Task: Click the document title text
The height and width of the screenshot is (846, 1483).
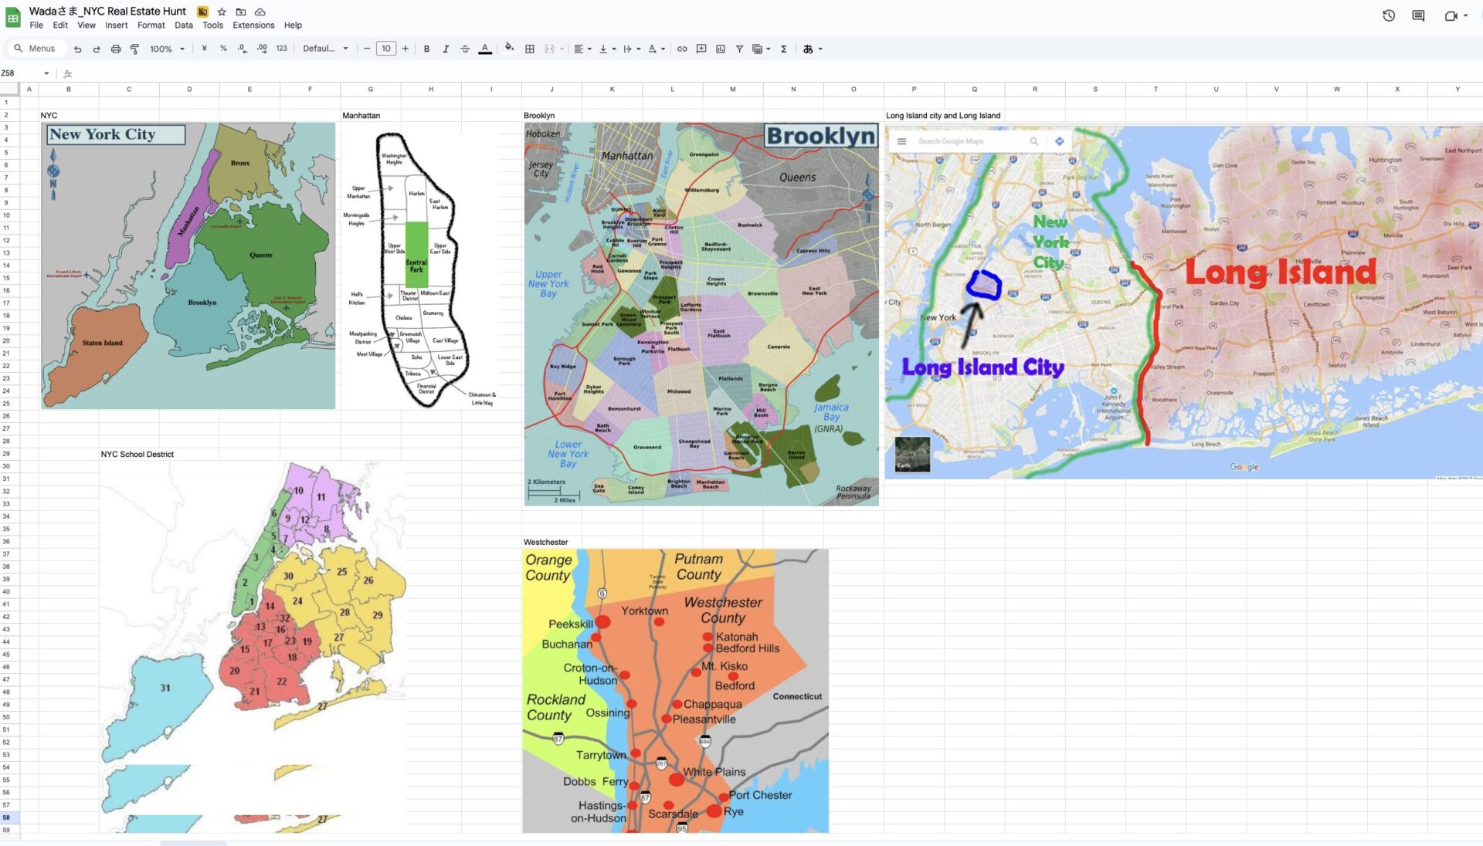Action: tap(107, 11)
